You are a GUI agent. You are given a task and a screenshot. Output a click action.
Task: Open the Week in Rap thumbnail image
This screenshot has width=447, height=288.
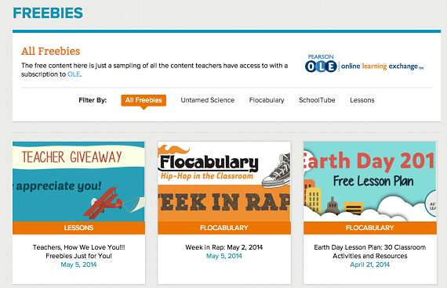(x=224, y=182)
